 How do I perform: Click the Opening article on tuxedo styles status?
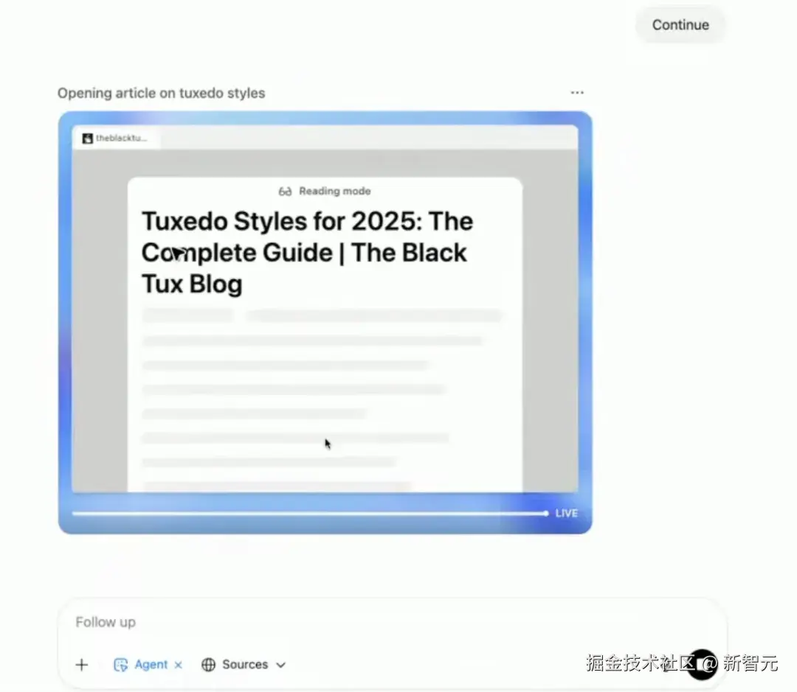click(x=161, y=94)
